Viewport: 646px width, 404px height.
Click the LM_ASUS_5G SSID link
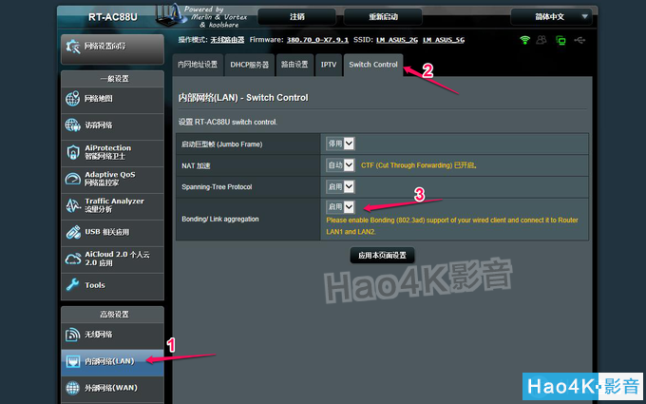[x=444, y=40]
